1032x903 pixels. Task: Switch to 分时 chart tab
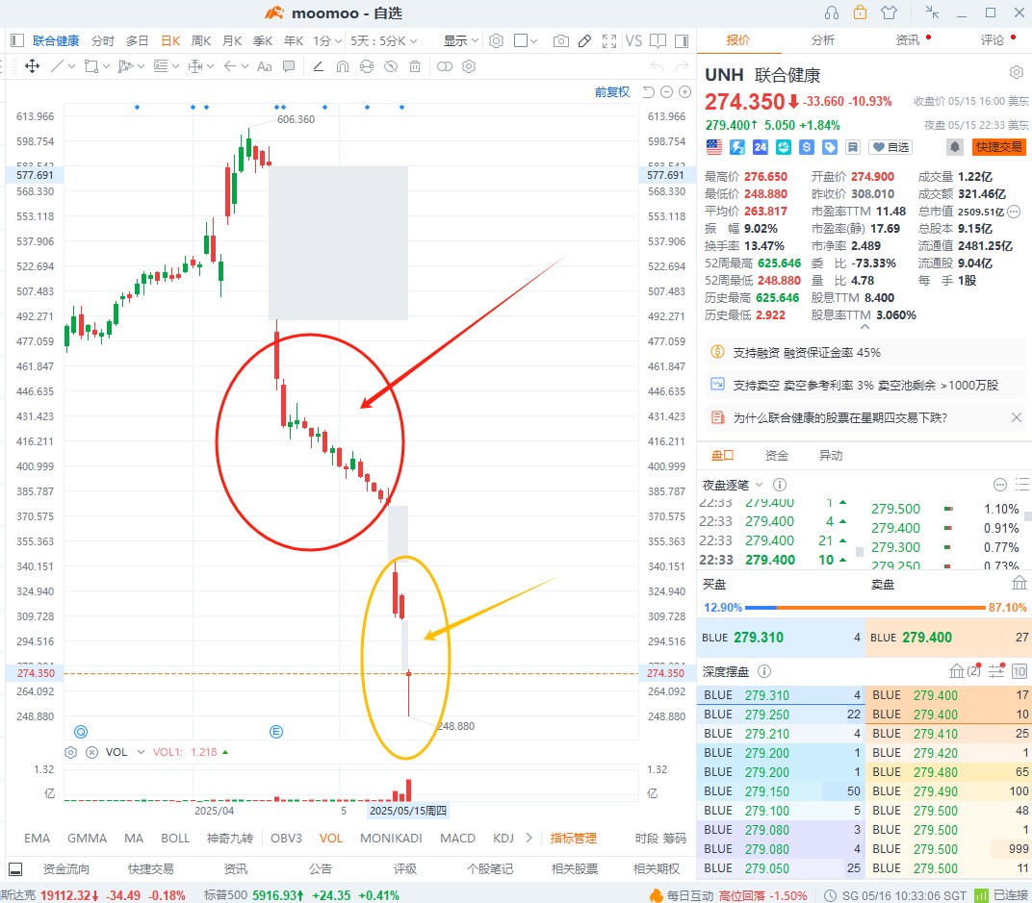[x=102, y=40]
